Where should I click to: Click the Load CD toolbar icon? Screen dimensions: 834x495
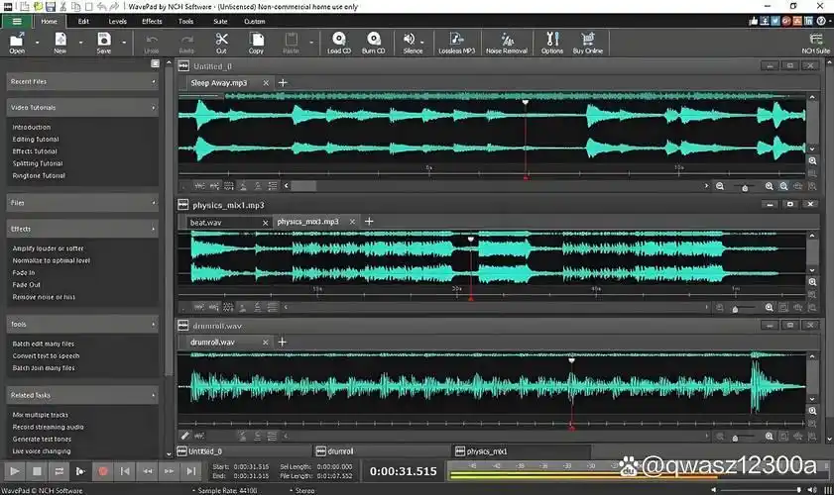tap(339, 43)
